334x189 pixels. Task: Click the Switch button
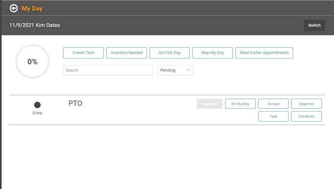tap(314, 25)
